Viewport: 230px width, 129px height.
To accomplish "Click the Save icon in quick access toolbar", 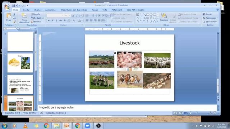I will [x=14, y=6].
